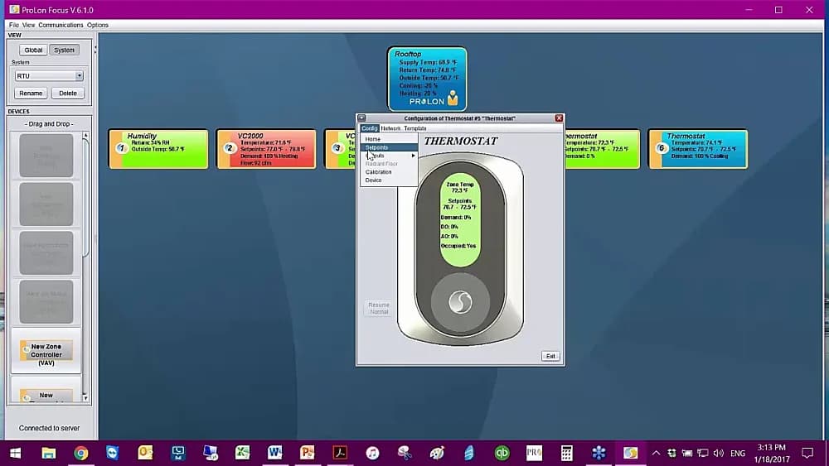The width and height of the screenshot is (829, 466).
Task: Click Exit in thermostat configuration dialog
Action: point(550,356)
